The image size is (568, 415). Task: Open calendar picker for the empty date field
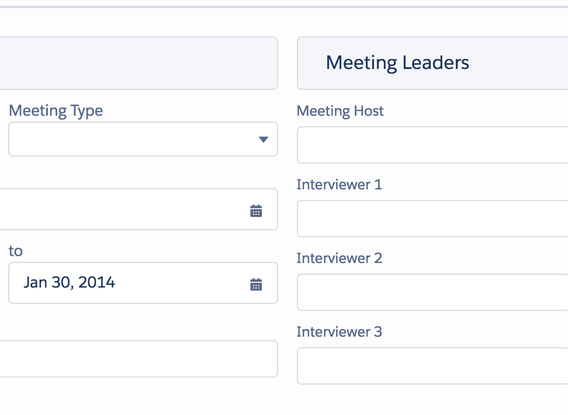(256, 211)
